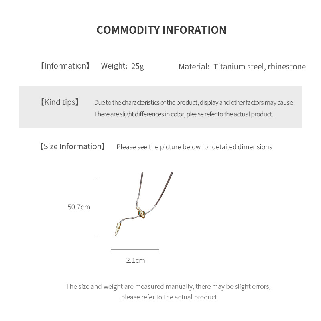
Task: Click the "There are slight differences in color" line
Action: (184, 114)
